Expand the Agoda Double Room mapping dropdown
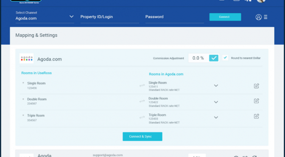 tap(216, 102)
